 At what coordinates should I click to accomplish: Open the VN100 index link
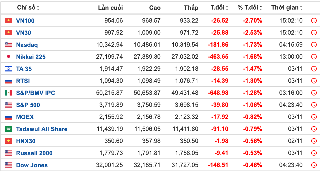(x=25, y=21)
